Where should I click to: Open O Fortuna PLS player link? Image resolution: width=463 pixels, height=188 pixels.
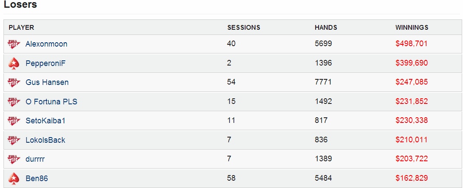coord(51,102)
